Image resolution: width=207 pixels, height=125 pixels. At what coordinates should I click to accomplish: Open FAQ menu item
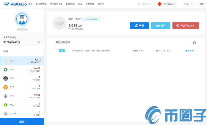(80, 4)
